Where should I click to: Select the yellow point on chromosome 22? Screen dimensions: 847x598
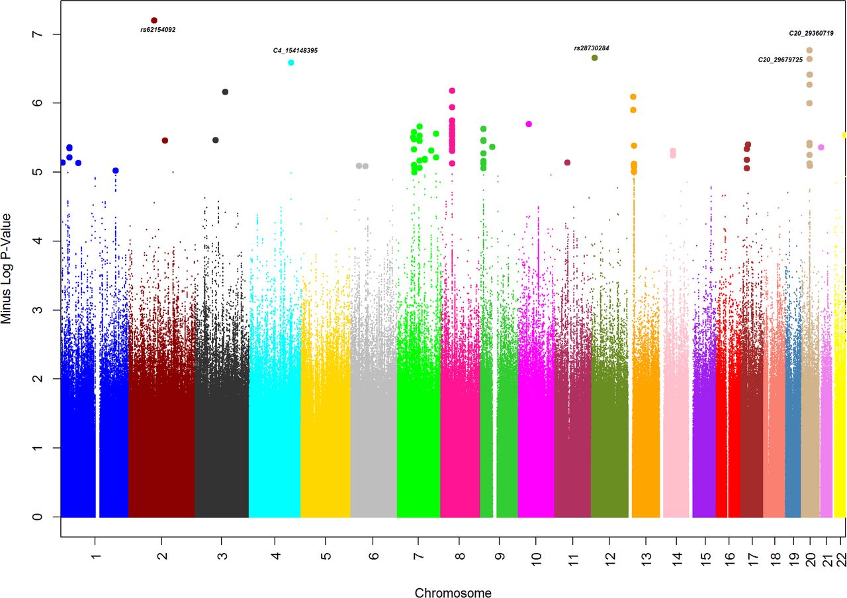[x=844, y=135]
